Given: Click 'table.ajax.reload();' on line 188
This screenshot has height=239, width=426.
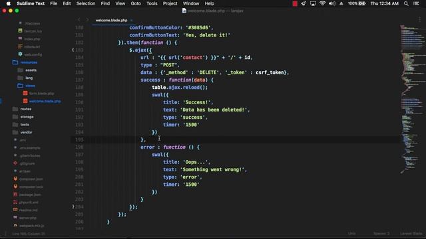Looking at the screenshot, I should coord(180,87).
